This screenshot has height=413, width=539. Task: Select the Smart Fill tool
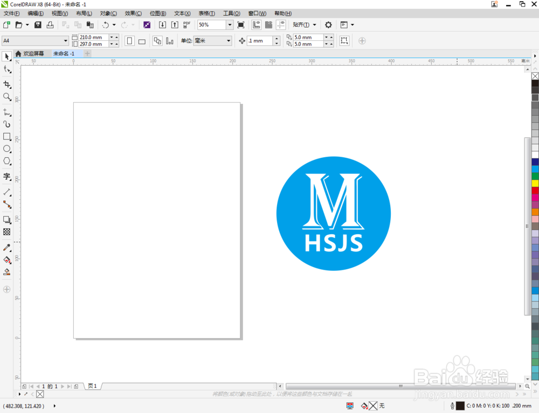[x=7, y=272]
